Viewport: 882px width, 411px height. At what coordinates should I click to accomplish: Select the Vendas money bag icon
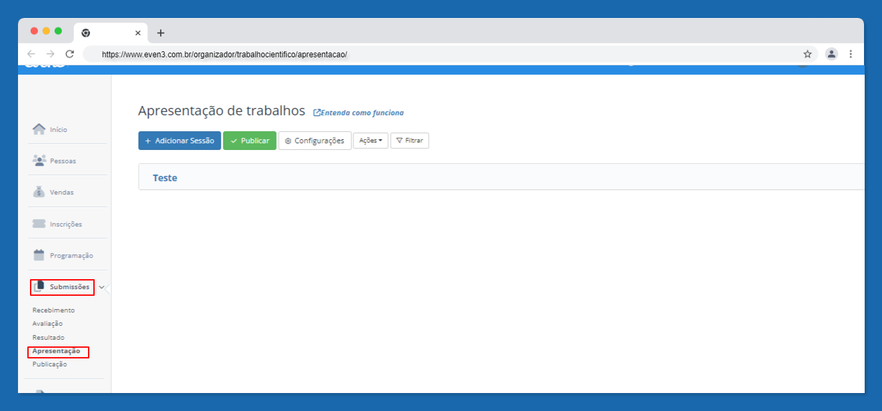coord(39,192)
